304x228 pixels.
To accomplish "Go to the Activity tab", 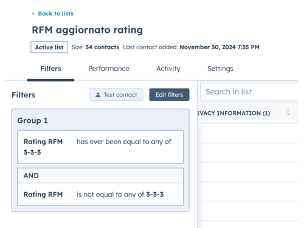I will coord(168,69).
